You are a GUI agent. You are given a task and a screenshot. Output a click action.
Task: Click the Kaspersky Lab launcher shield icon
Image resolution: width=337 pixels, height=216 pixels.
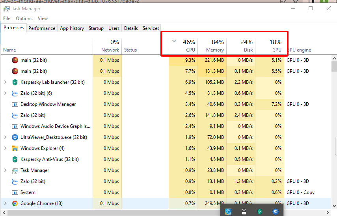tap(15, 82)
